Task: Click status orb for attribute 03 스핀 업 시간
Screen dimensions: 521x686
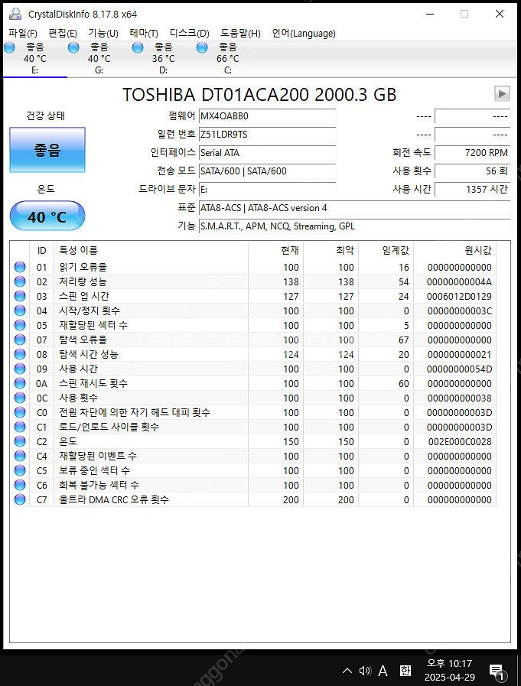Action: pyautogui.click(x=20, y=296)
